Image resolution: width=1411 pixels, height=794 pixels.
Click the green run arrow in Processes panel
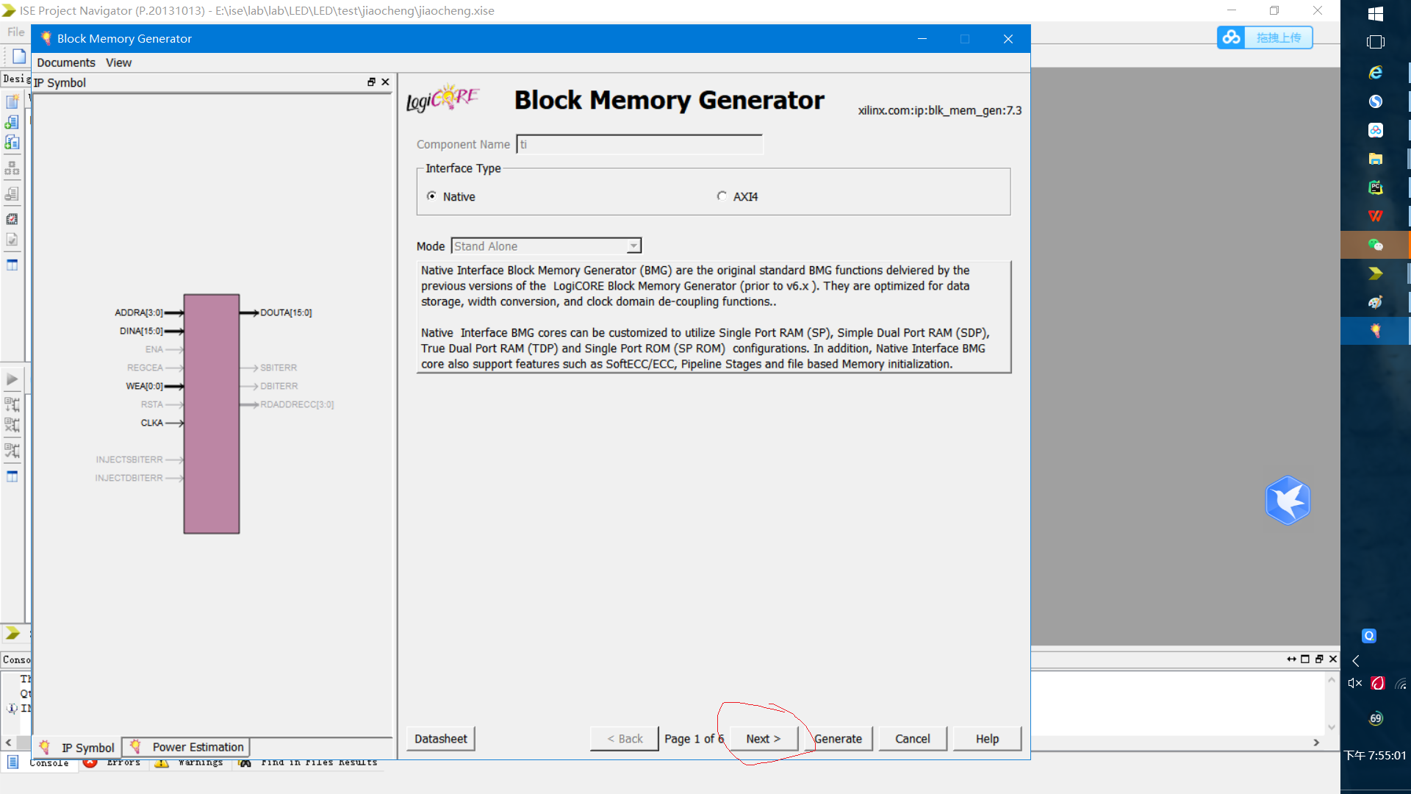coord(12,380)
